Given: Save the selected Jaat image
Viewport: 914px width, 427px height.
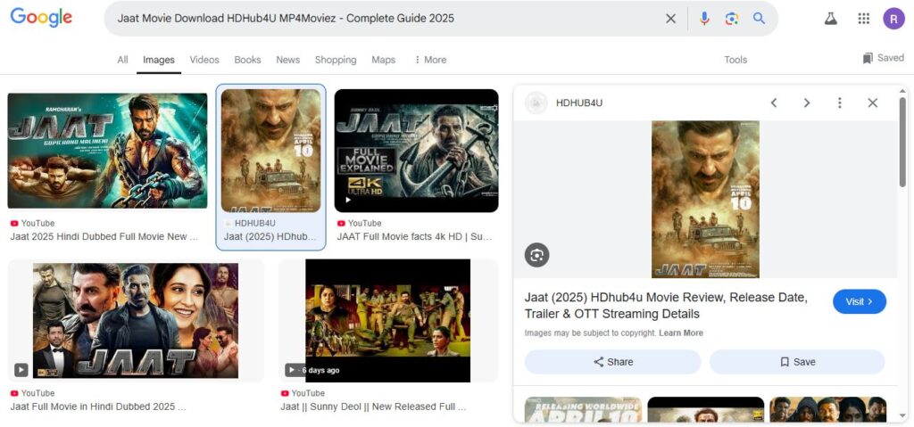Looking at the screenshot, I should click(797, 362).
